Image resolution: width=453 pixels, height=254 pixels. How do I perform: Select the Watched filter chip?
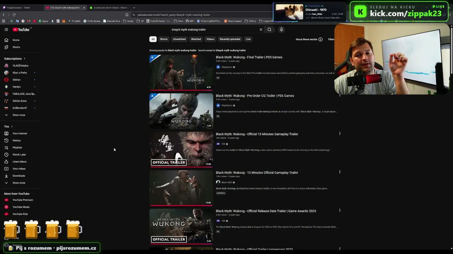click(x=196, y=39)
